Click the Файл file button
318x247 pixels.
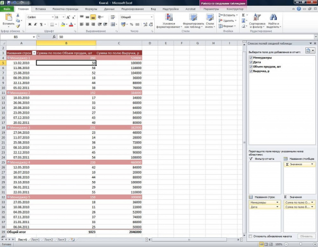(7, 9)
